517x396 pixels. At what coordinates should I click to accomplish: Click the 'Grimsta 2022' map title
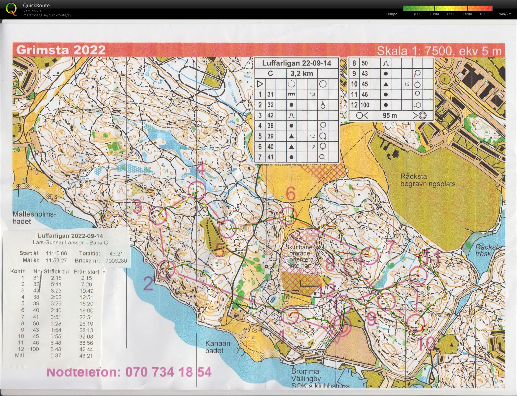click(61, 50)
